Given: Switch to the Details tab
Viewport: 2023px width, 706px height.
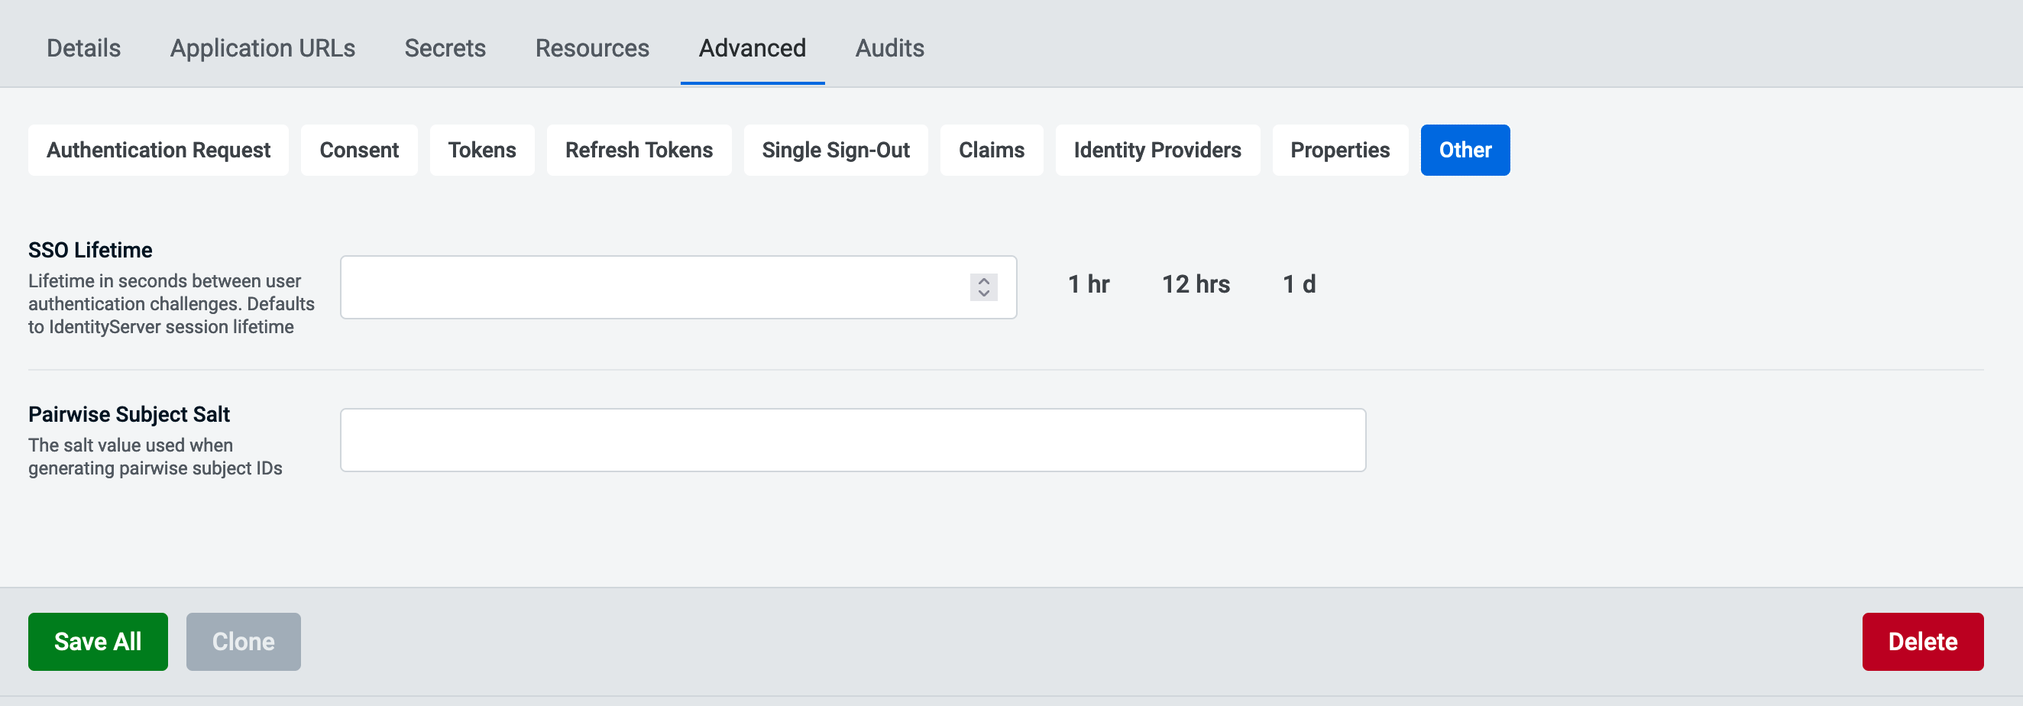Looking at the screenshot, I should pyautogui.click(x=83, y=48).
